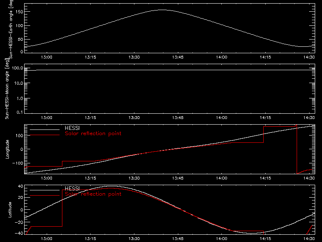
Task: Click 13:00 label under Longitude plot
Action: pyautogui.click(x=47, y=178)
